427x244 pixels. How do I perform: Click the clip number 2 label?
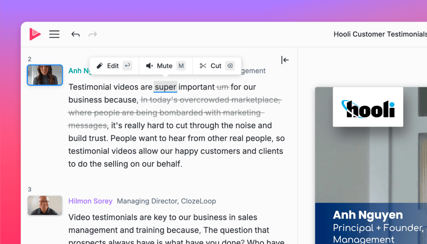30,59
